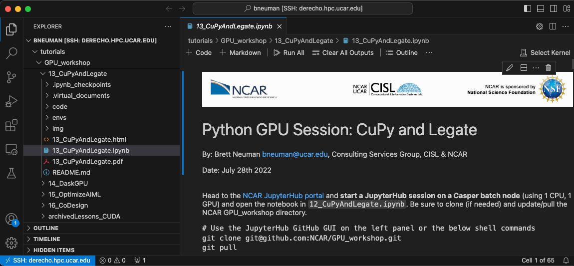This screenshot has height=266, width=574.
Task: Toggle the primary side bar layout button
Action: click(x=528, y=8)
